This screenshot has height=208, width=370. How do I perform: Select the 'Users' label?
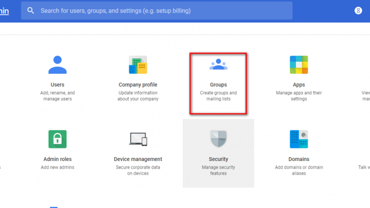click(x=57, y=85)
